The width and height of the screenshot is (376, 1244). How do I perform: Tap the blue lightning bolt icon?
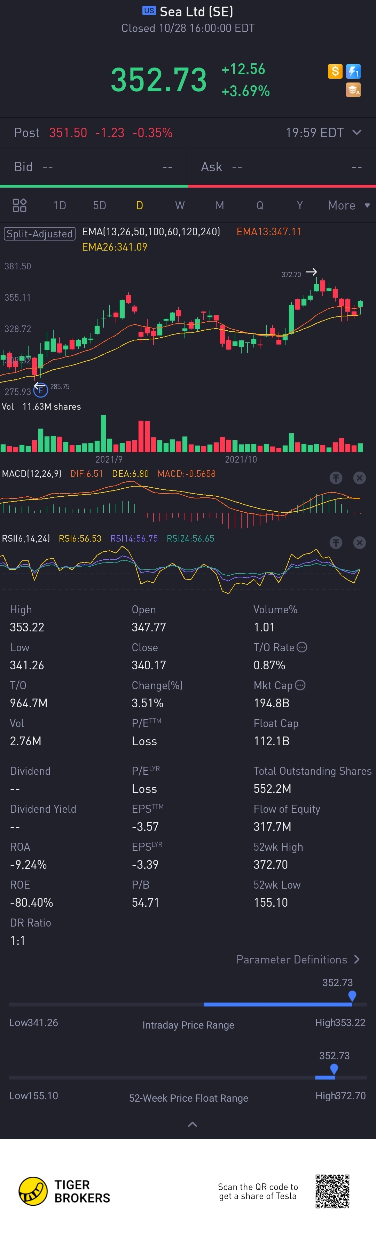[353, 71]
